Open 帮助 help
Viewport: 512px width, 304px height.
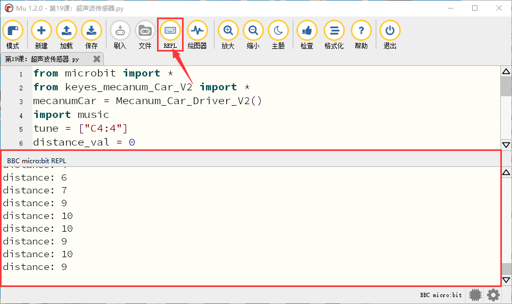361,35
